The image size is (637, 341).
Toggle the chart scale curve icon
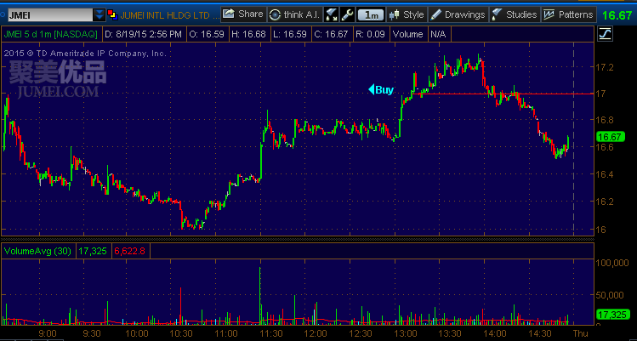point(605,34)
